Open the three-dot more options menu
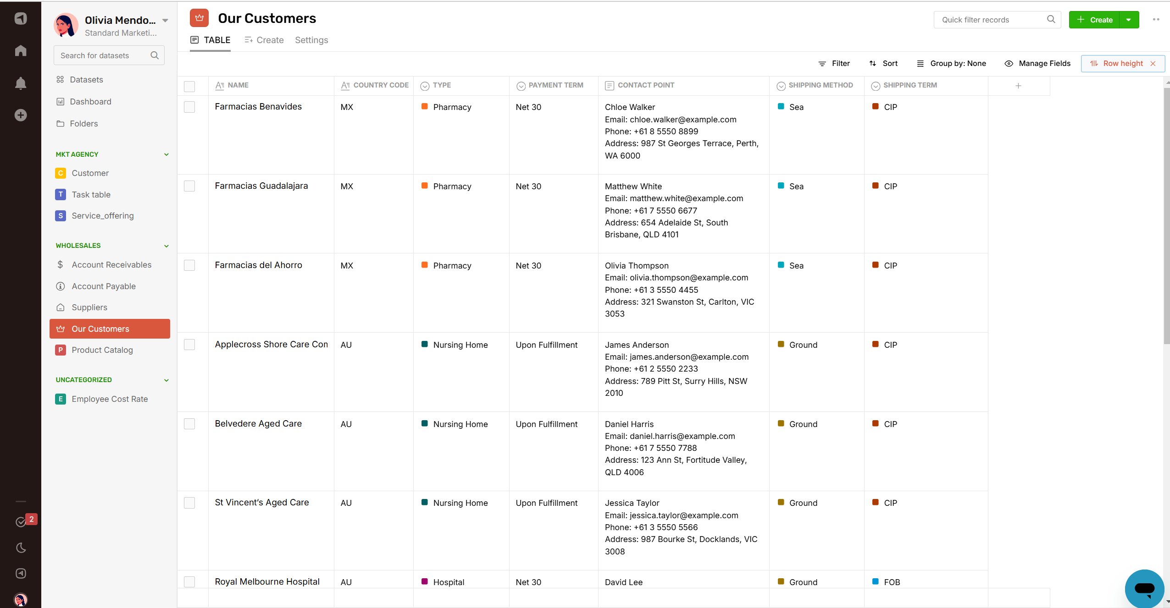 1156,19
